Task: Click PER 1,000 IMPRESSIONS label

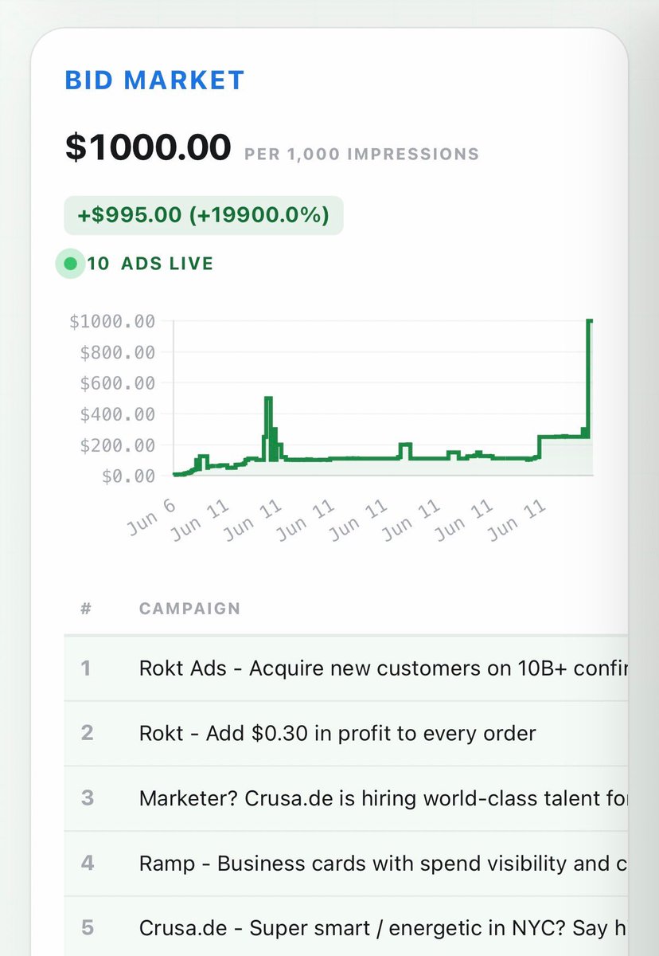Action: [x=362, y=154]
